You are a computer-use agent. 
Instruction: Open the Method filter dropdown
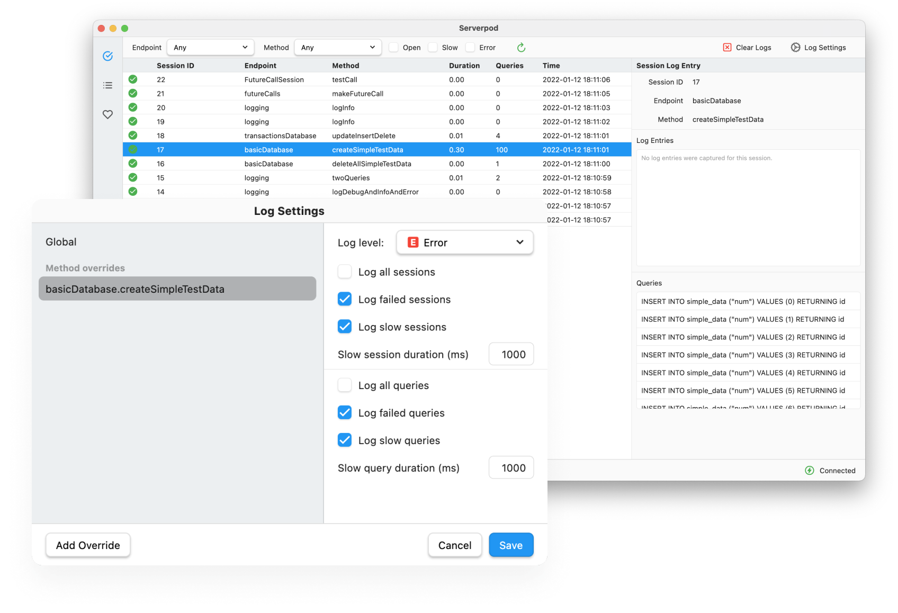338,47
